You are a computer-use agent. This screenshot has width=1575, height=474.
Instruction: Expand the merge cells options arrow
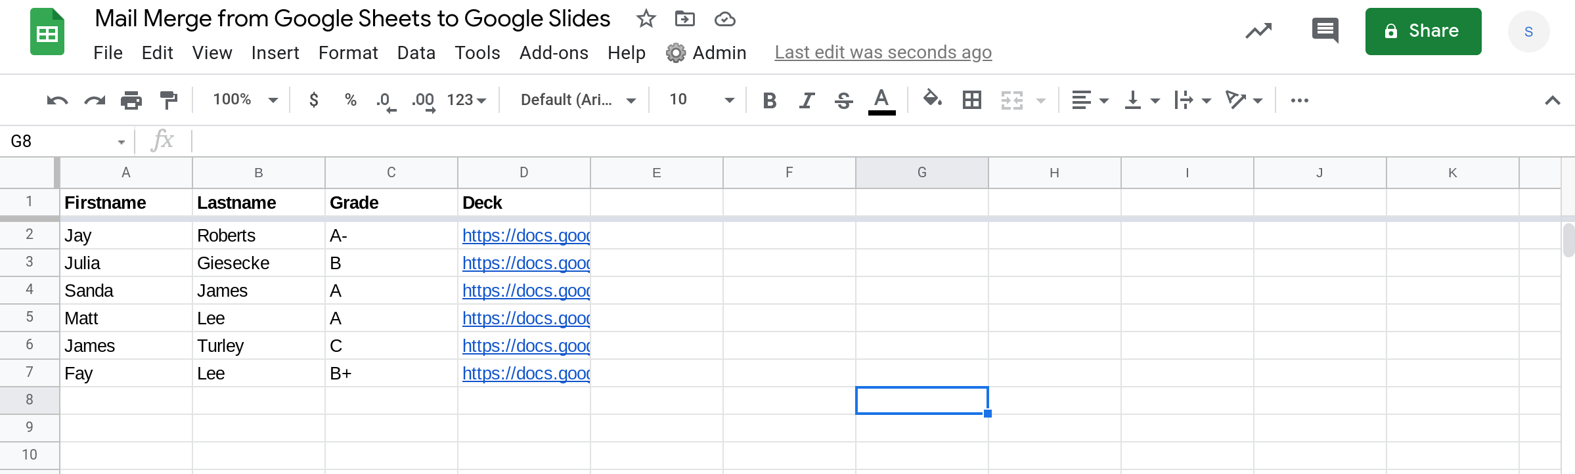1041,100
